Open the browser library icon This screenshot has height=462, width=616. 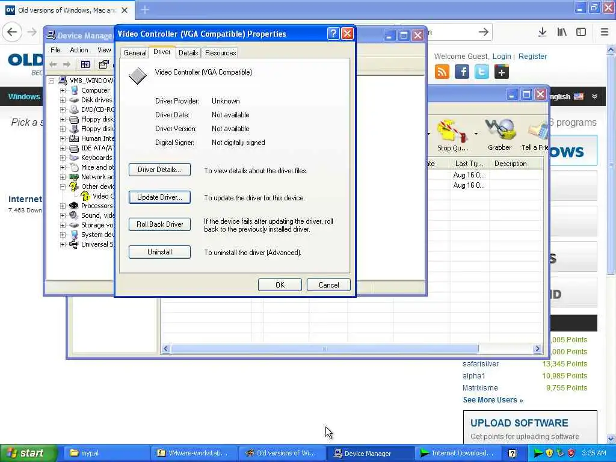coord(562,32)
